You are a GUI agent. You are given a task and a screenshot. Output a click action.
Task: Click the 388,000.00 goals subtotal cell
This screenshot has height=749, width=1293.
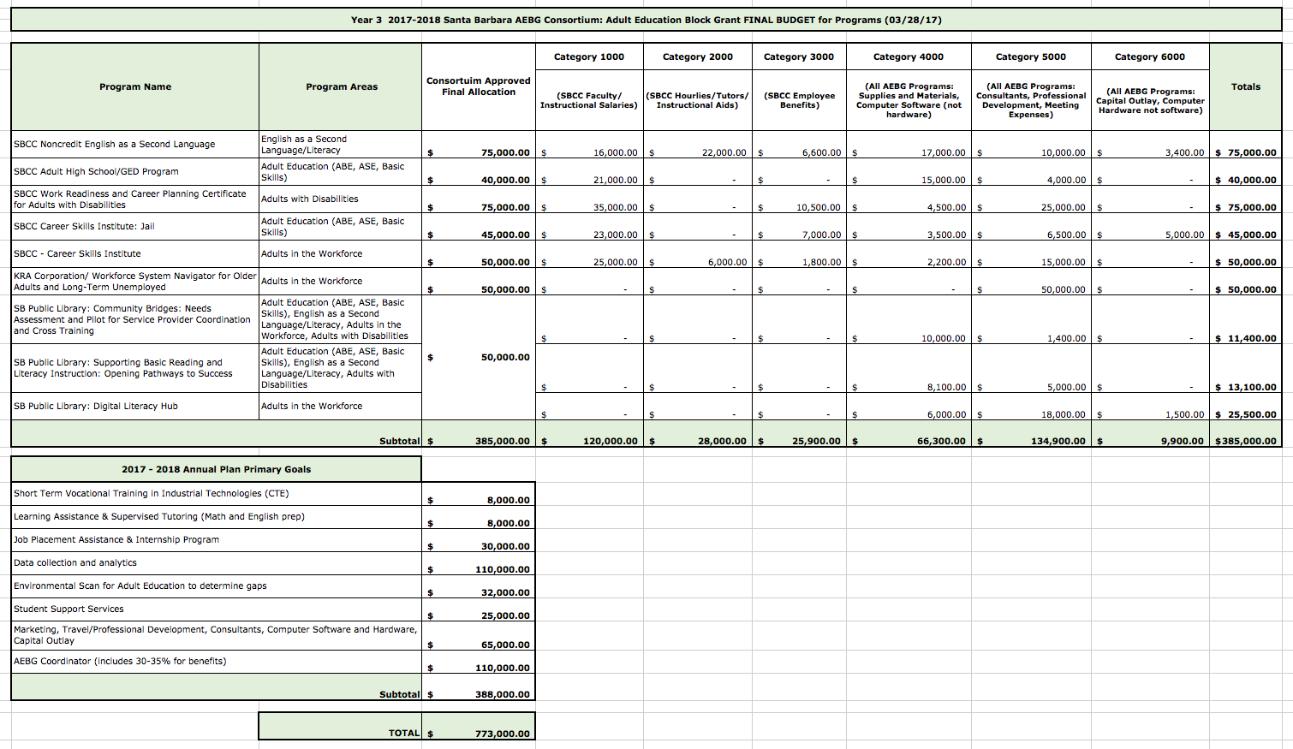point(502,694)
